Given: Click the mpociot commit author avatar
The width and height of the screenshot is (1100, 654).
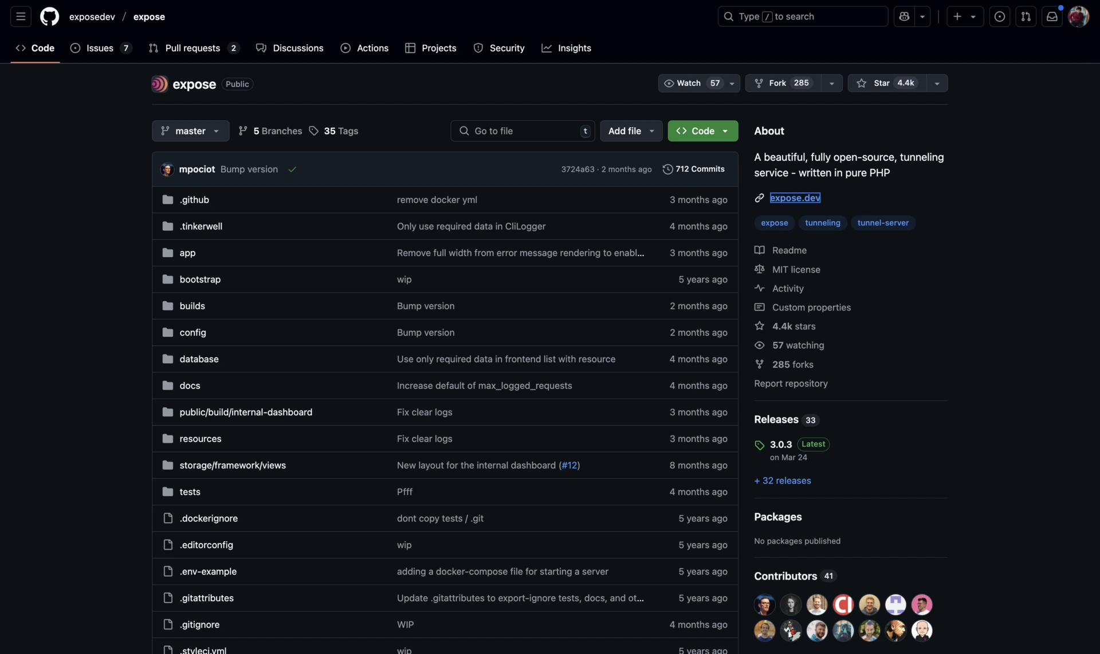Looking at the screenshot, I should click(167, 169).
